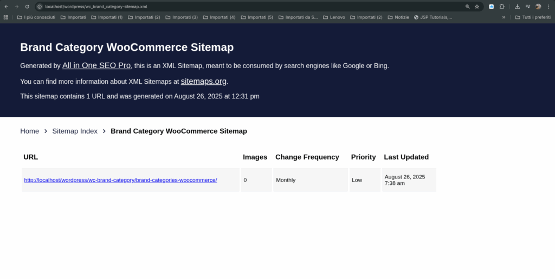
Task: Go to the Home breadcrumb
Action: [x=29, y=131]
